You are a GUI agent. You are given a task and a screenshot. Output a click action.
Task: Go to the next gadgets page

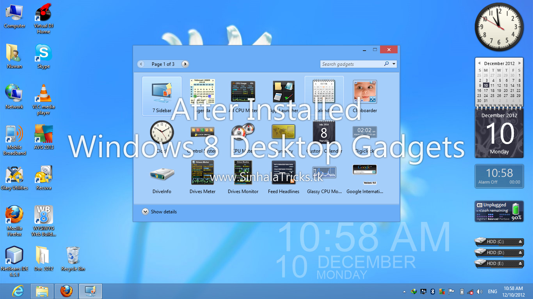[x=185, y=64]
